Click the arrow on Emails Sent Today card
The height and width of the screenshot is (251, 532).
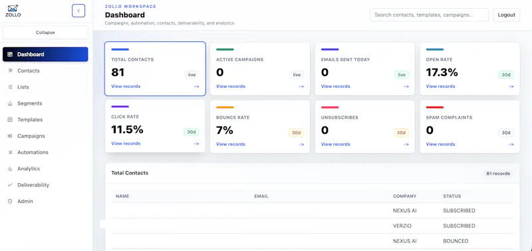click(406, 87)
